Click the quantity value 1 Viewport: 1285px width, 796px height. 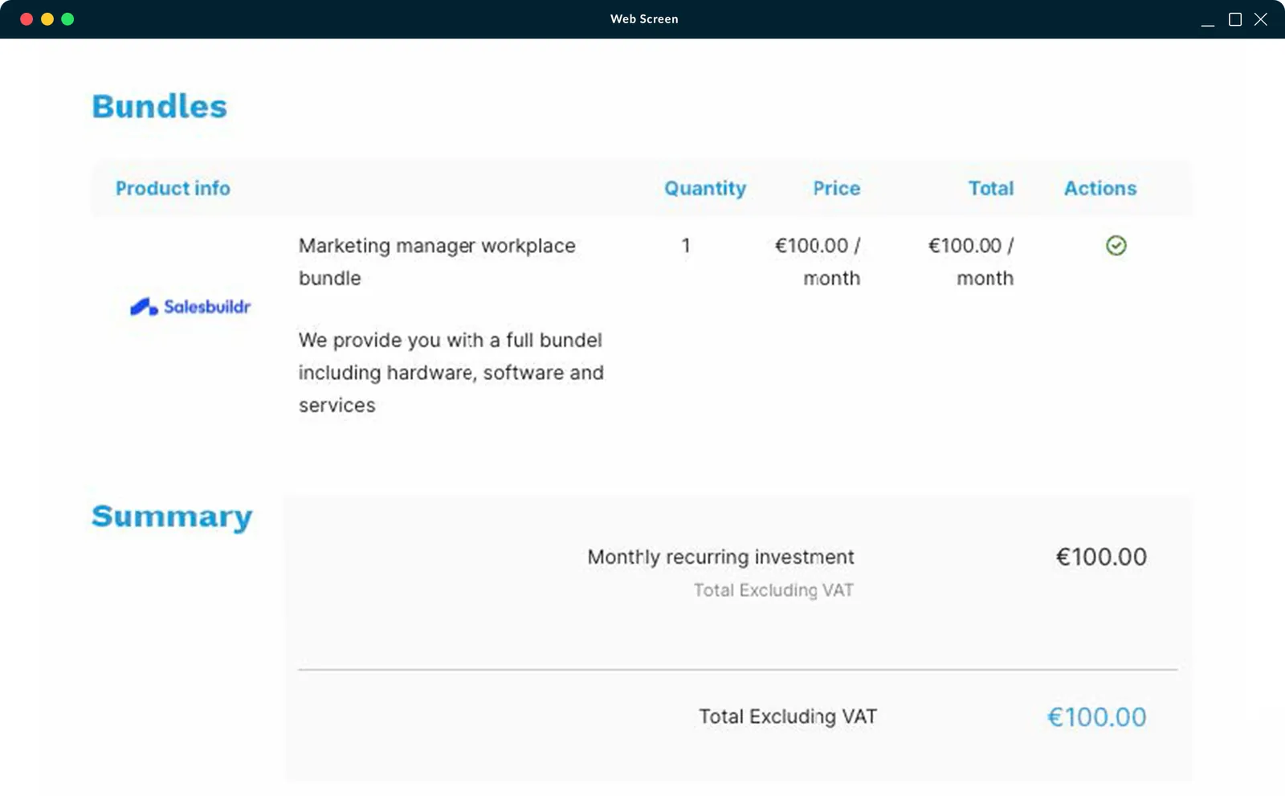click(x=686, y=246)
